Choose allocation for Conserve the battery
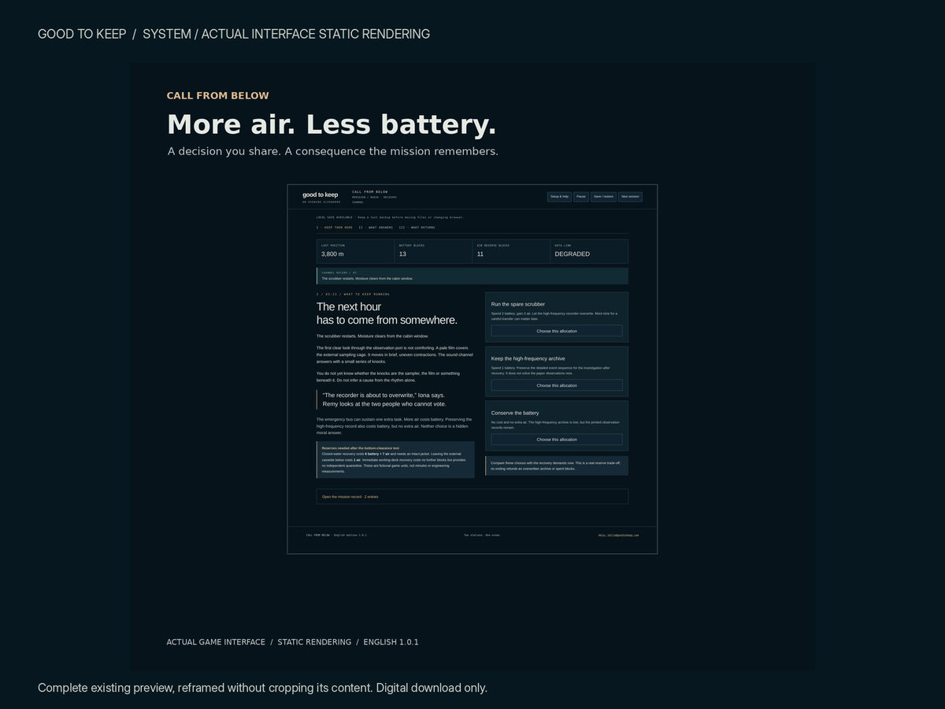 557,440
